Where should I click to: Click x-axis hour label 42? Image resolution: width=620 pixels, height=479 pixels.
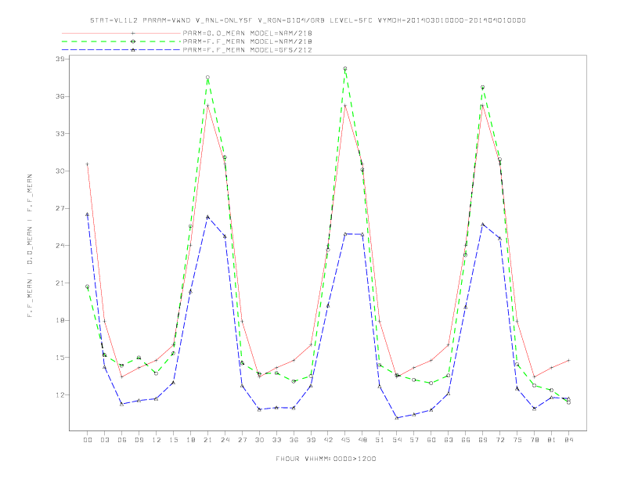coord(328,440)
